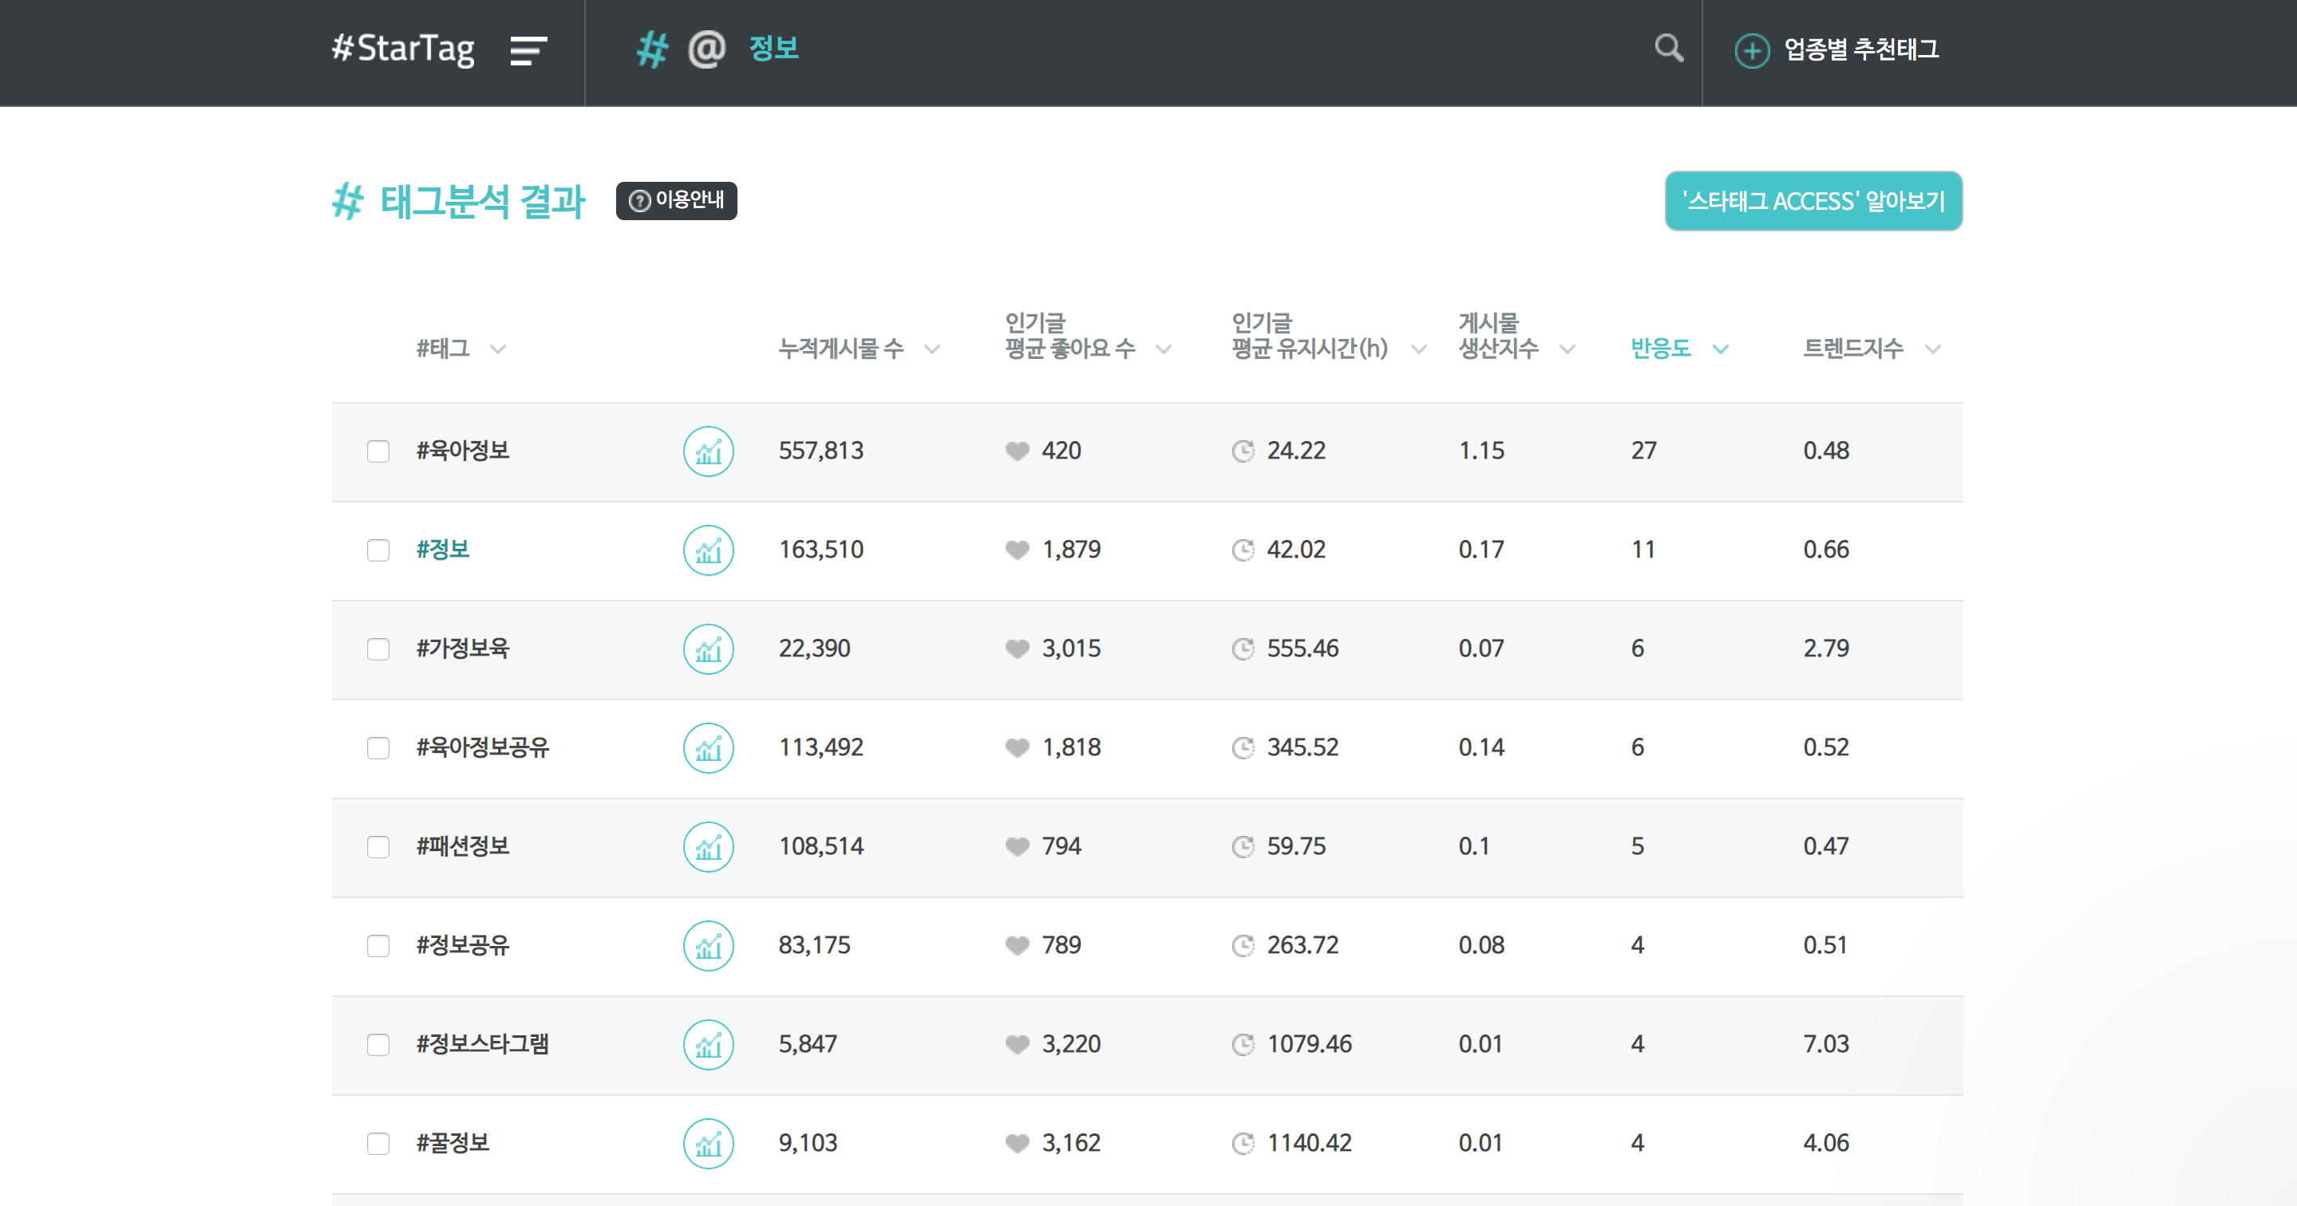Sort by 누적게시물 수 column arrow
The width and height of the screenshot is (2297, 1206).
click(932, 349)
